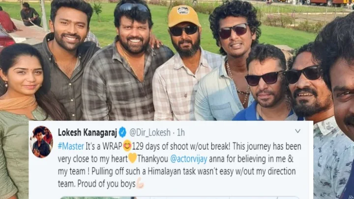Click the '129 days of shoot' text
The width and height of the screenshot is (354, 199).
click(160, 146)
